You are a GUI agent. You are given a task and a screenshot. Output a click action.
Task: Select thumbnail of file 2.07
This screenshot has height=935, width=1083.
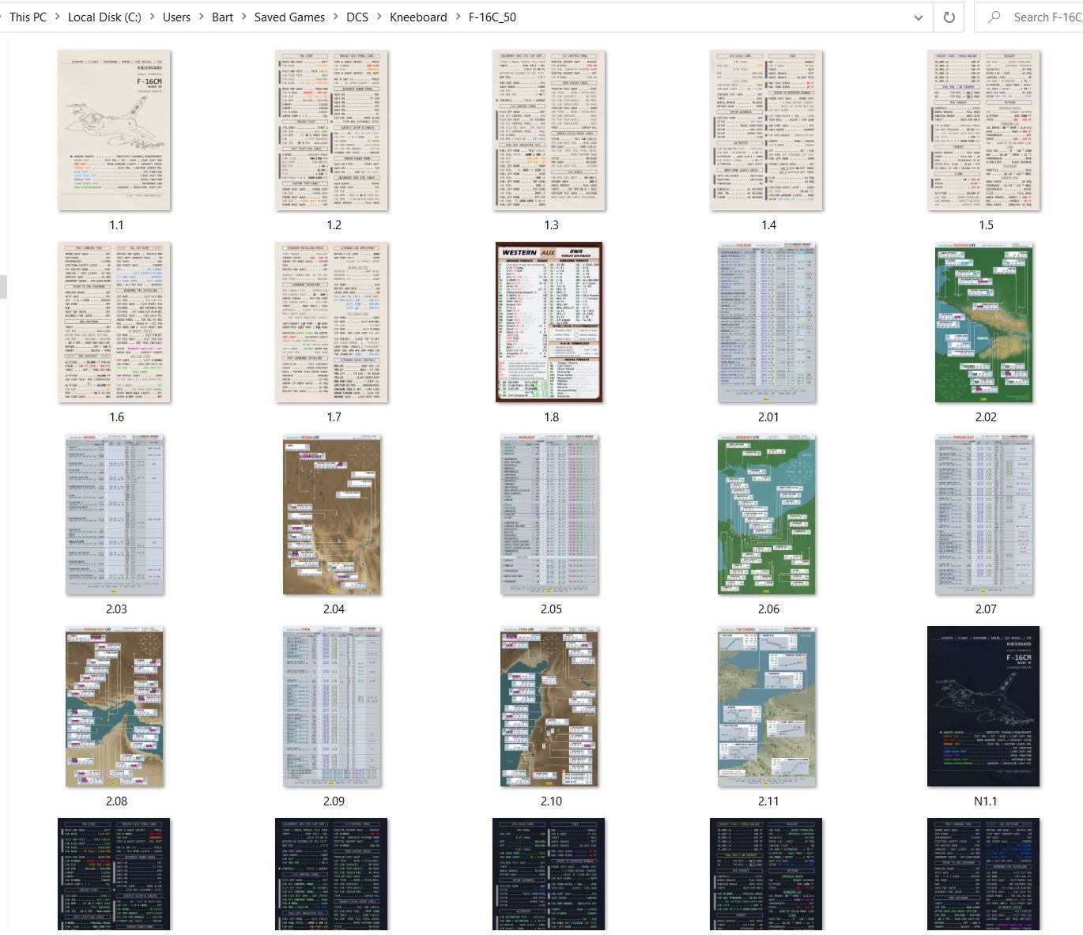[x=984, y=515]
